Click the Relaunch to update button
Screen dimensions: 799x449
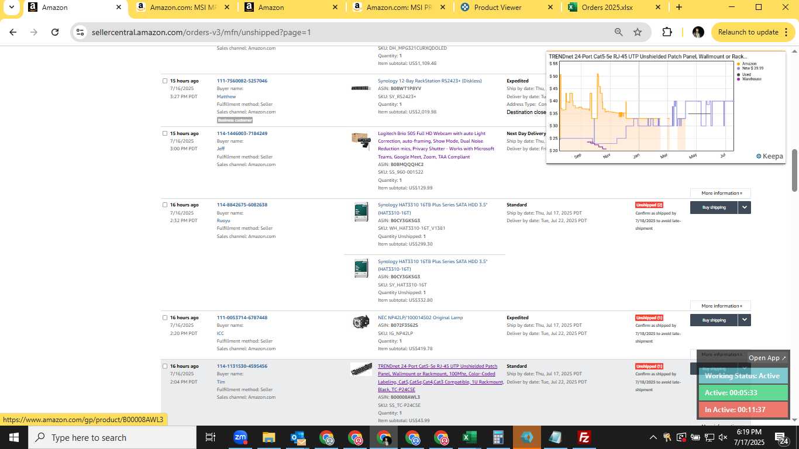pyautogui.click(x=753, y=32)
